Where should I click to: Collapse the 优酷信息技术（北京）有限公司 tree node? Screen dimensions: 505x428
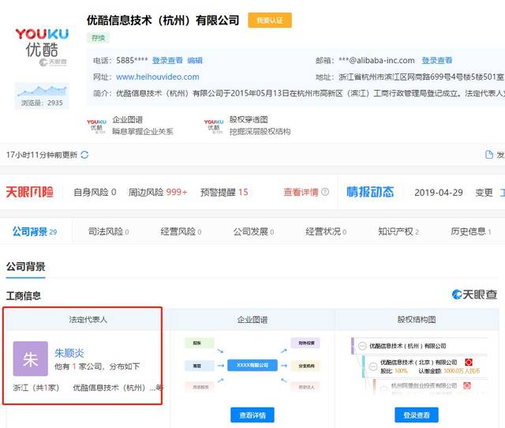373,366
